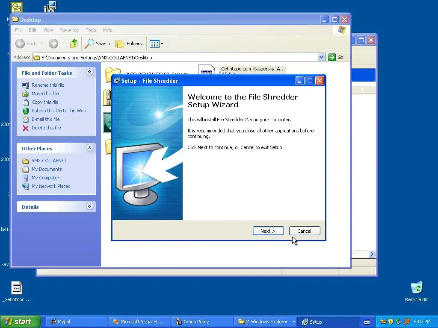Close the File Shredder setup window
This screenshot has width=438, height=328.
320,81
